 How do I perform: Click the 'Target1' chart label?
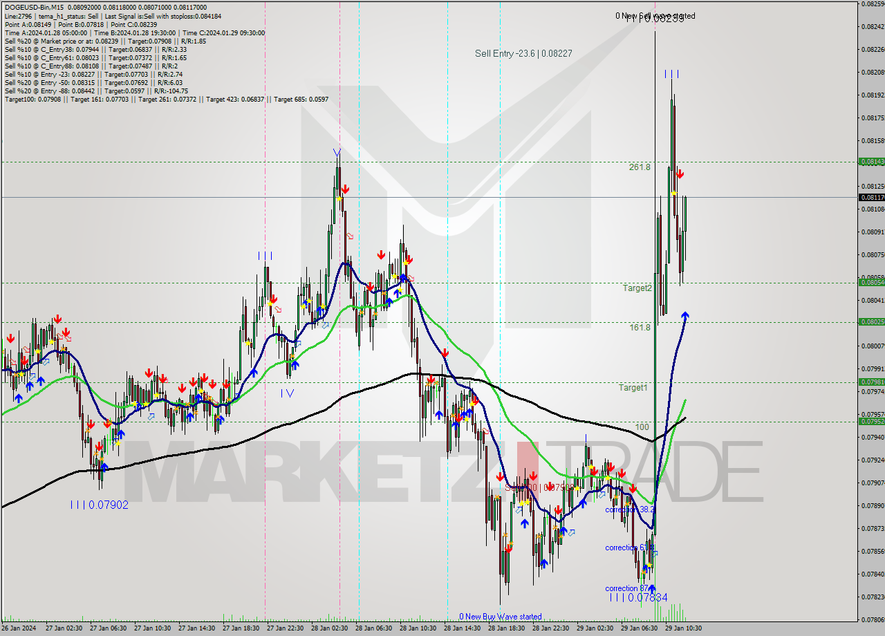click(x=633, y=388)
